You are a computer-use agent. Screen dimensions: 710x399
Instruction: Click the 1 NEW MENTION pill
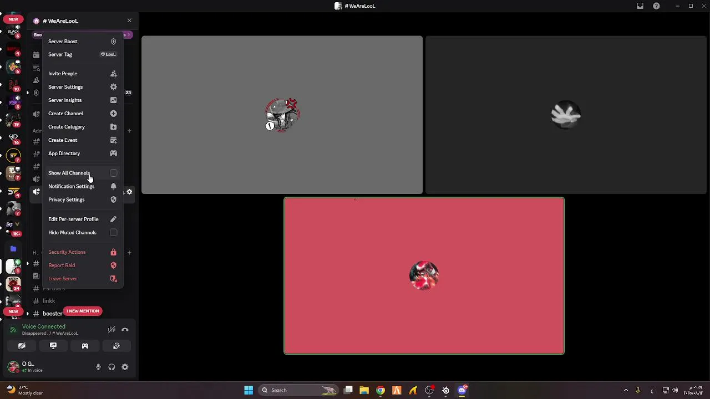83,311
